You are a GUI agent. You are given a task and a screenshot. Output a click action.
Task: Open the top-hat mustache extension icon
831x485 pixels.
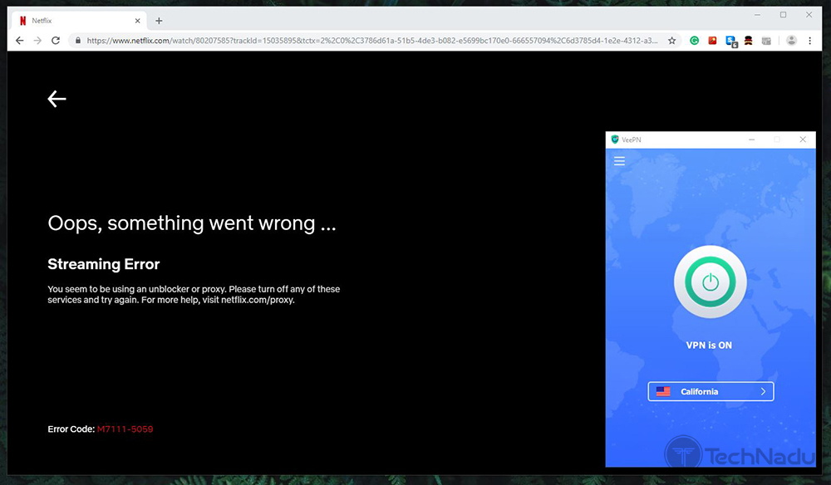click(x=749, y=40)
